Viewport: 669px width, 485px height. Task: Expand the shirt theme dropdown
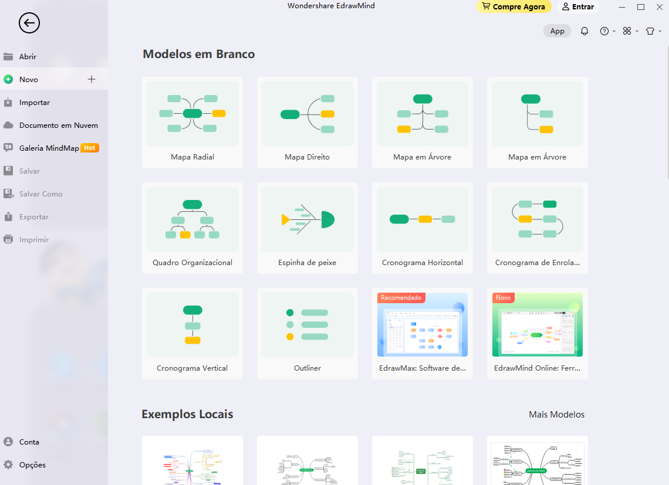pos(653,31)
